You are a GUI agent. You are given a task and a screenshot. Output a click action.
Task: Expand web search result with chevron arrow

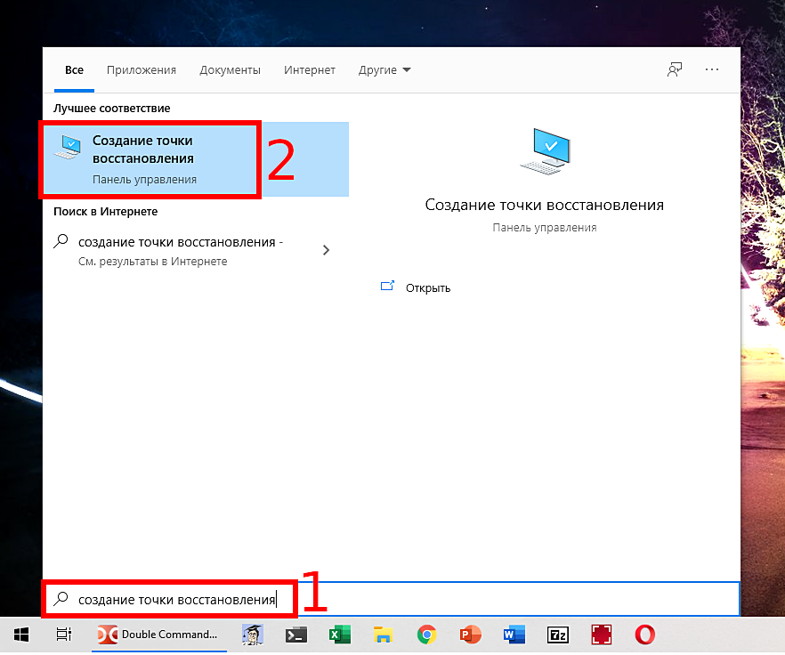[x=326, y=250]
